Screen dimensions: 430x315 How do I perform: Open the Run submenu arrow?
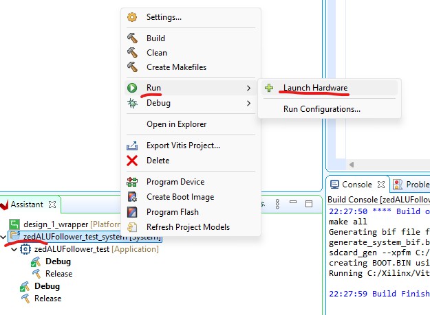[x=248, y=89]
